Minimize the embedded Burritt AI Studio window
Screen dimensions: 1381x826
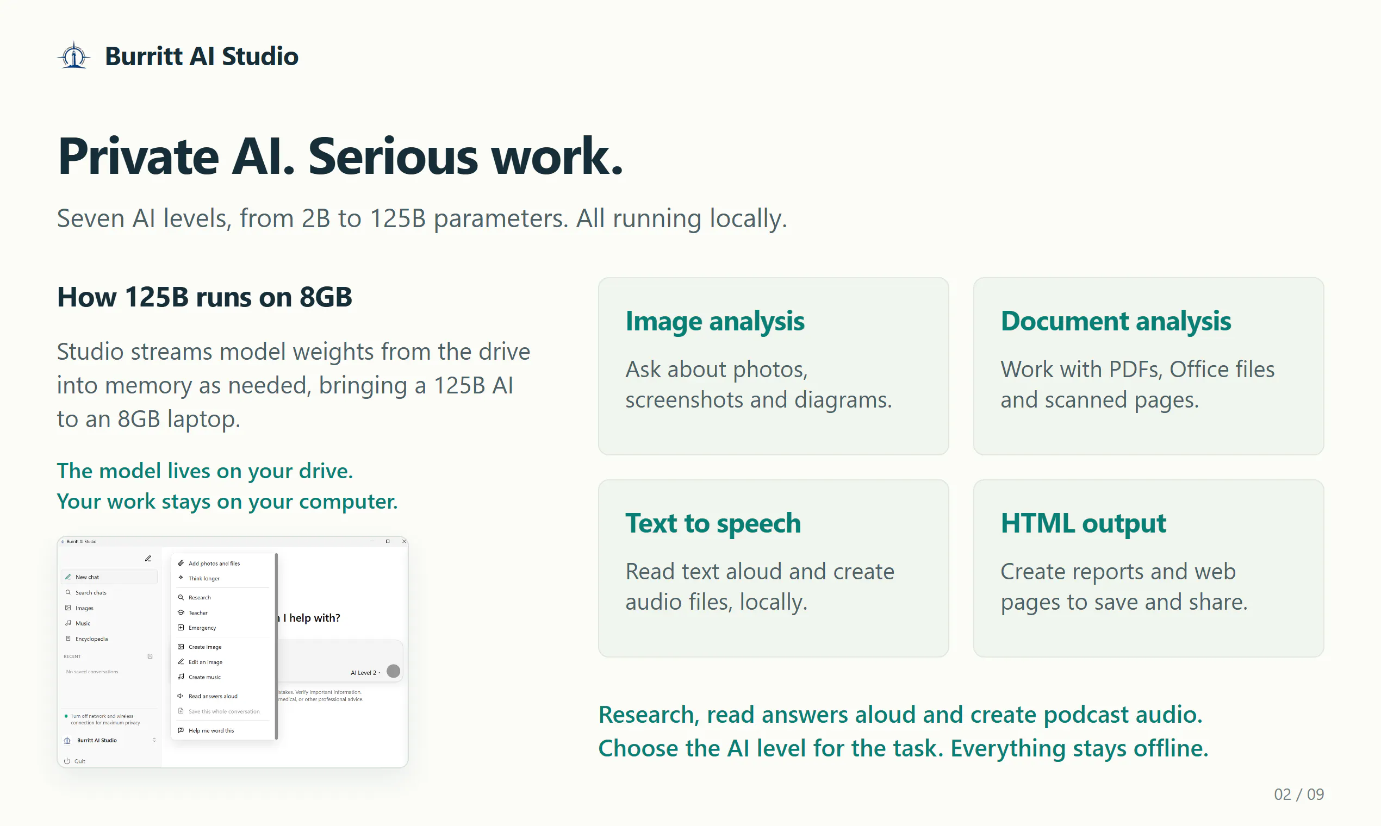point(372,541)
